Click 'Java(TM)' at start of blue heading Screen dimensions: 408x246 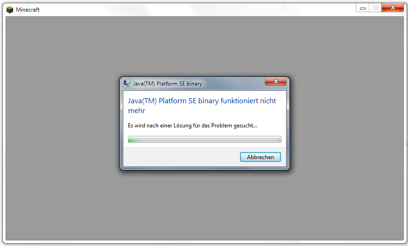point(142,101)
